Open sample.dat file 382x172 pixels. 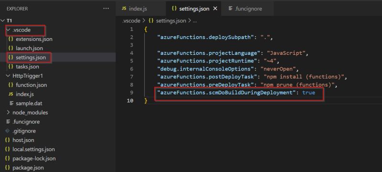click(x=29, y=103)
